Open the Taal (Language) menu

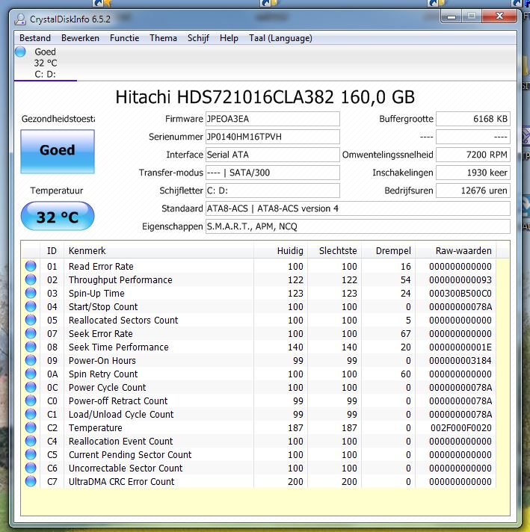tap(280, 38)
